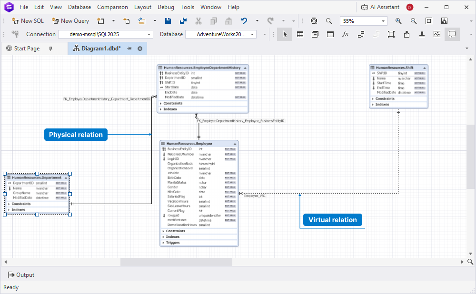Image resolution: width=476 pixels, height=294 pixels.
Task: Switch to the Start Page tab
Action: 27,49
